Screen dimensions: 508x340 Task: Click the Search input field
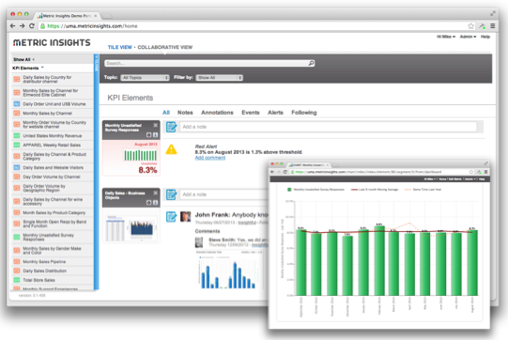(x=209, y=63)
